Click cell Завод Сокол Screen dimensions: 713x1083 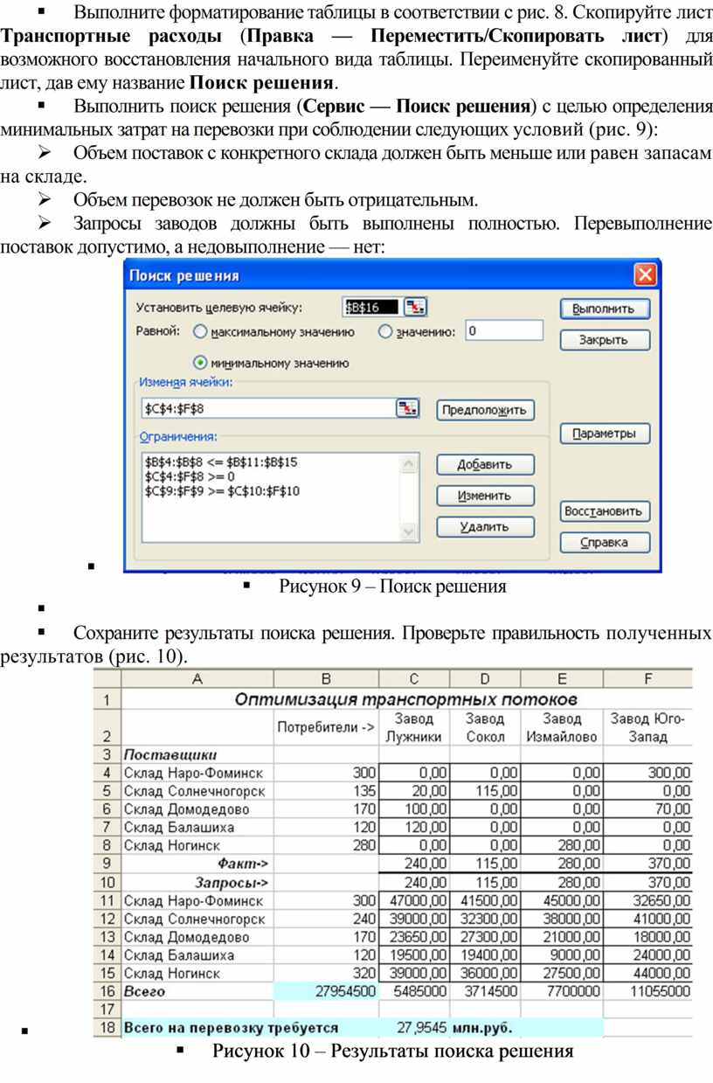pyautogui.click(x=485, y=727)
